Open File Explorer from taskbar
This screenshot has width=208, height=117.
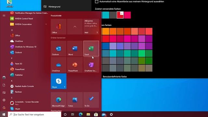click(x=88, y=114)
